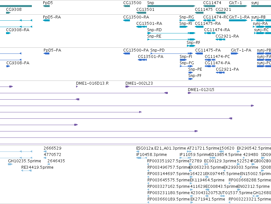Viewport: 271px width, 204px height.
Task: Open the Snp-PF protein label
Action: click(195, 76)
